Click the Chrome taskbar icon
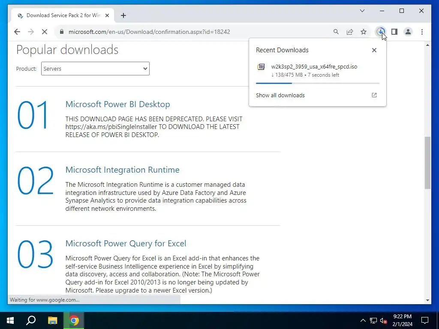 74,320
